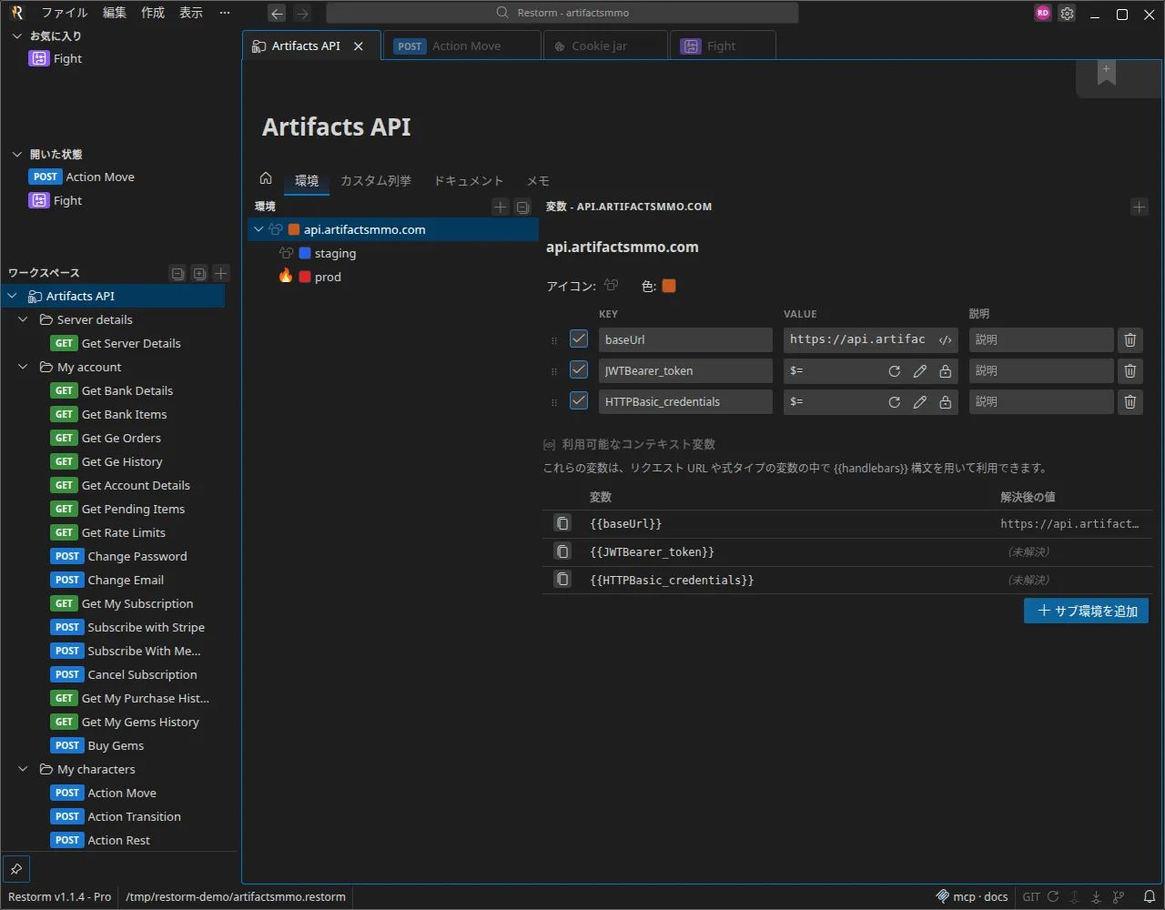Open the settings gear icon in title bar

click(x=1067, y=14)
